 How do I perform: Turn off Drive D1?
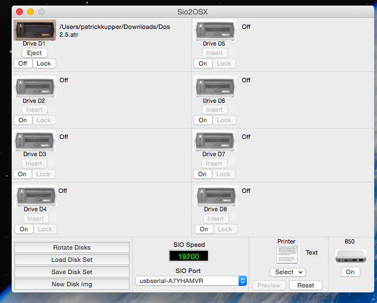click(x=23, y=63)
